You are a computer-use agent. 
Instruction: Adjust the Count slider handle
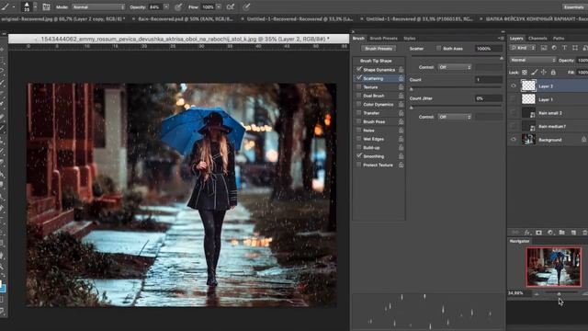412,89
